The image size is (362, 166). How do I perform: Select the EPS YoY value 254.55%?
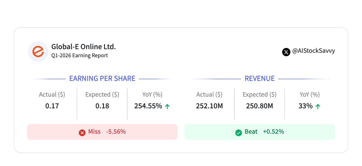pyautogui.click(x=148, y=106)
